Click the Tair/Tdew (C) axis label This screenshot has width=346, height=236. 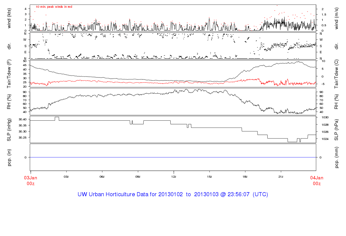pos(337,74)
